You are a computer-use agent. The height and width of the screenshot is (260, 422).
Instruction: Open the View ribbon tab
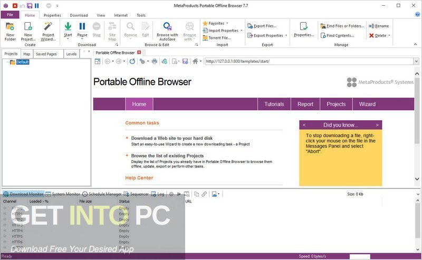tap(101, 15)
